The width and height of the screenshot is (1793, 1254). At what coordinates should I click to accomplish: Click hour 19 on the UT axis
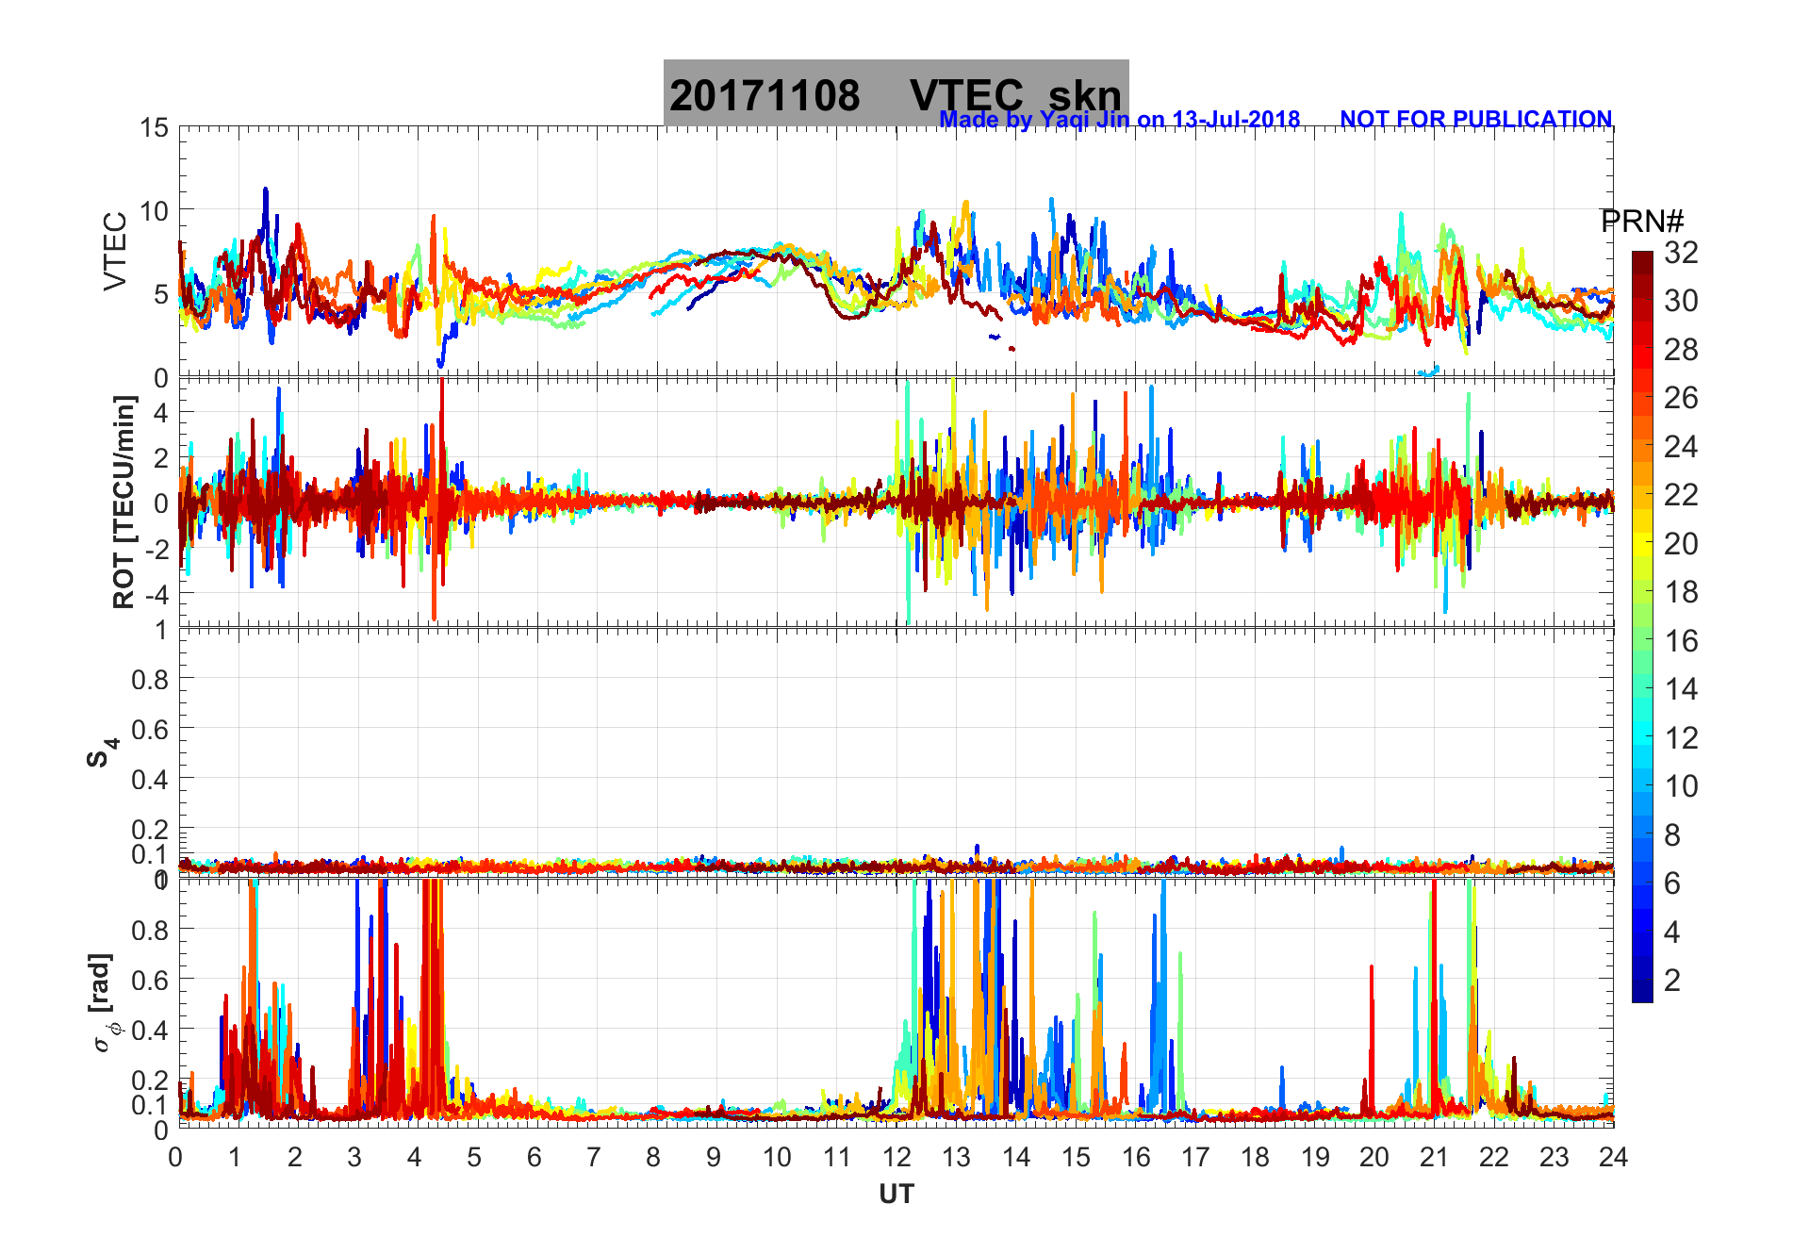point(1315,1158)
